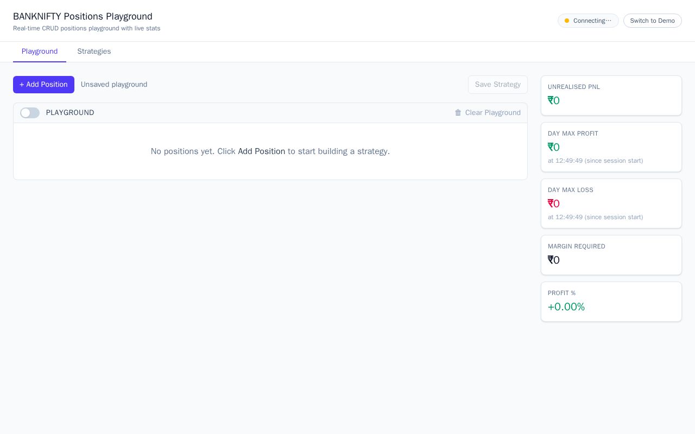The width and height of the screenshot is (695, 434).
Task: Click the Connecting status pill
Action: pyautogui.click(x=588, y=21)
